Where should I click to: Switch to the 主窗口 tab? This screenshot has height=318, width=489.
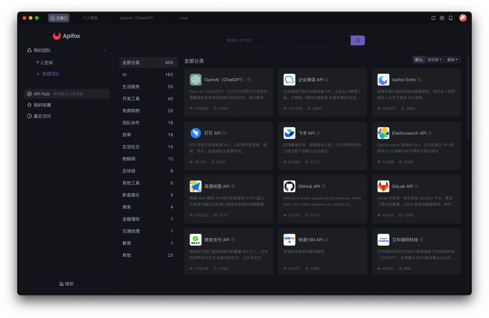(59, 18)
